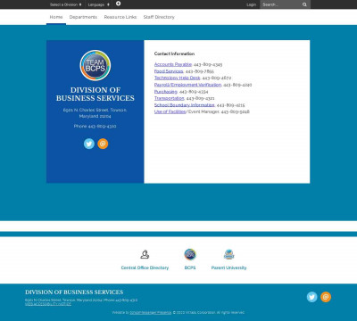This screenshot has width=357, height=321.
Task: Click the Division of Business Services heading
Action: point(95,94)
